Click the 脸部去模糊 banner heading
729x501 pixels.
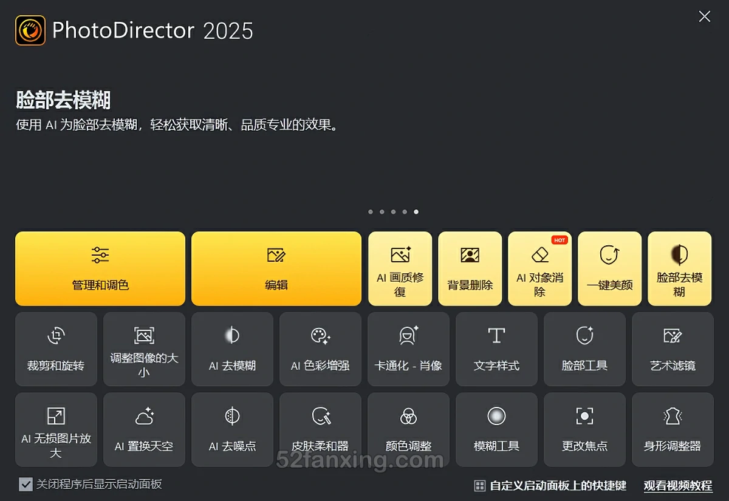click(x=63, y=100)
